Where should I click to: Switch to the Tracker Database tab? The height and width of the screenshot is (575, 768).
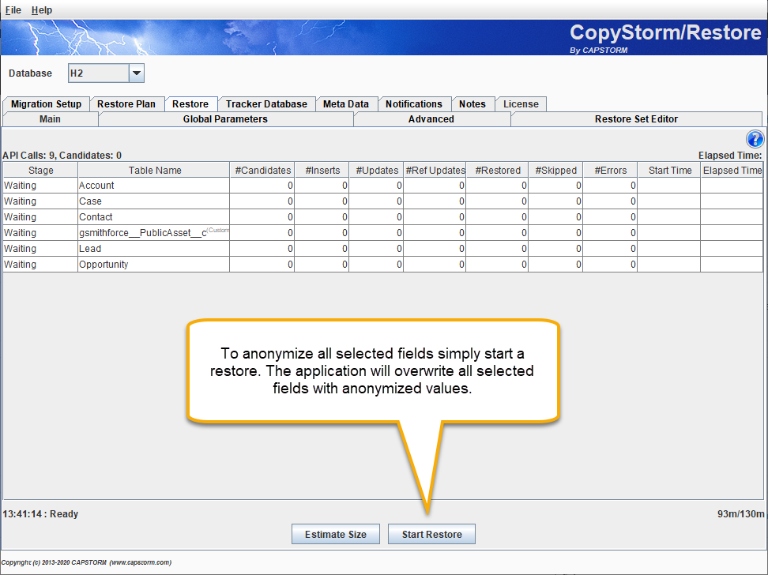pyautogui.click(x=266, y=103)
